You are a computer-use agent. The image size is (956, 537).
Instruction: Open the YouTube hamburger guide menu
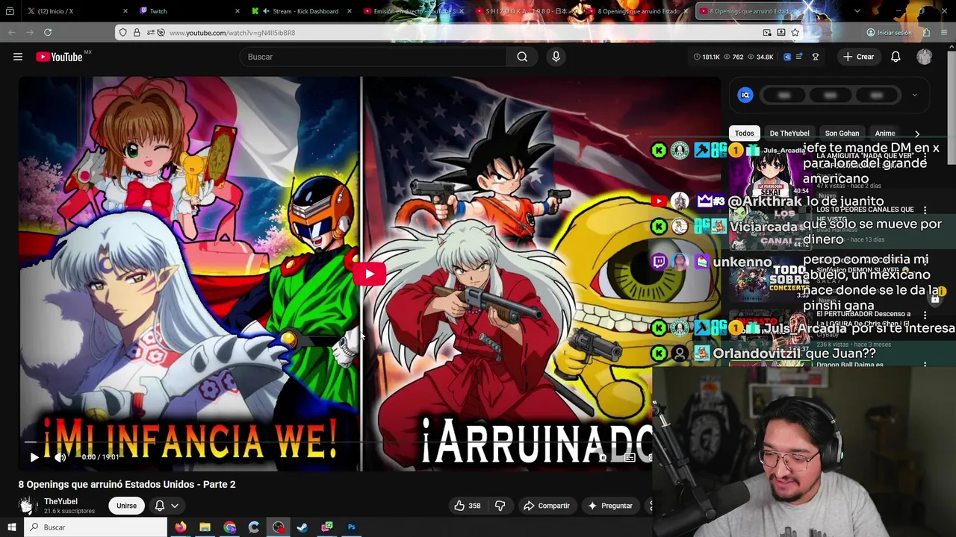(18, 57)
